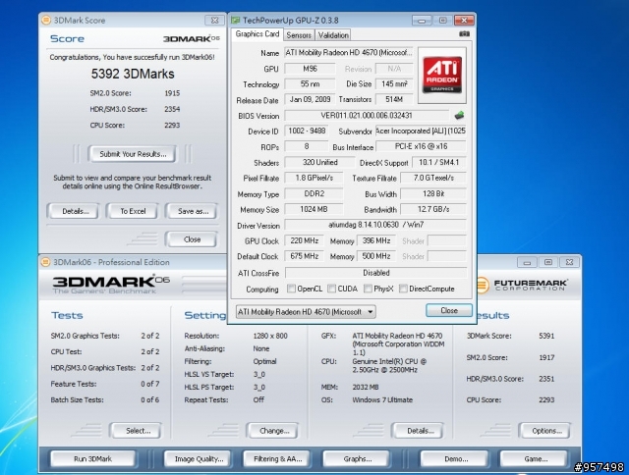The height and width of the screenshot is (475, 629).
Task: Click the Device ID field
Action: coord(307,131)
